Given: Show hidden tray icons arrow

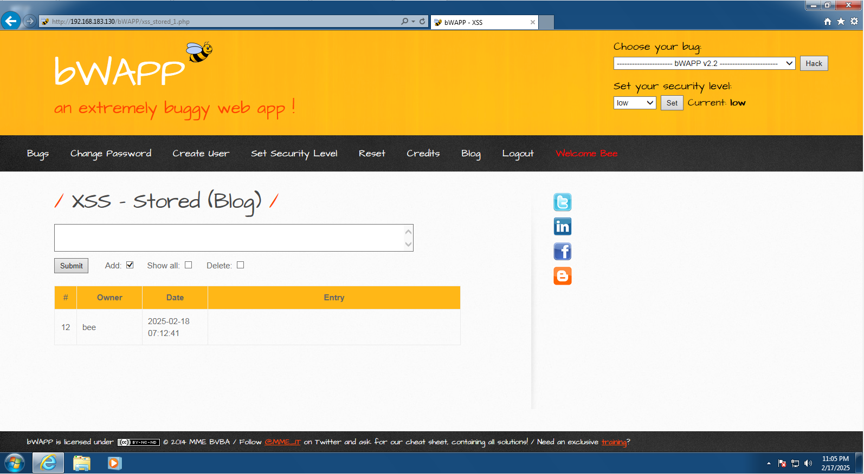Looking at the screenshot, I should click(769, 463).
